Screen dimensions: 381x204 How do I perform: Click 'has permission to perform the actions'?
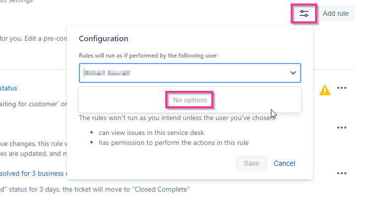pyautogui.click(x=174, y=142)
